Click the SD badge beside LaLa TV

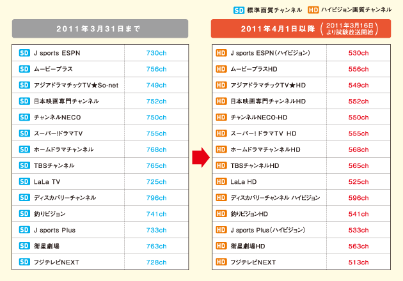(24, 181)
